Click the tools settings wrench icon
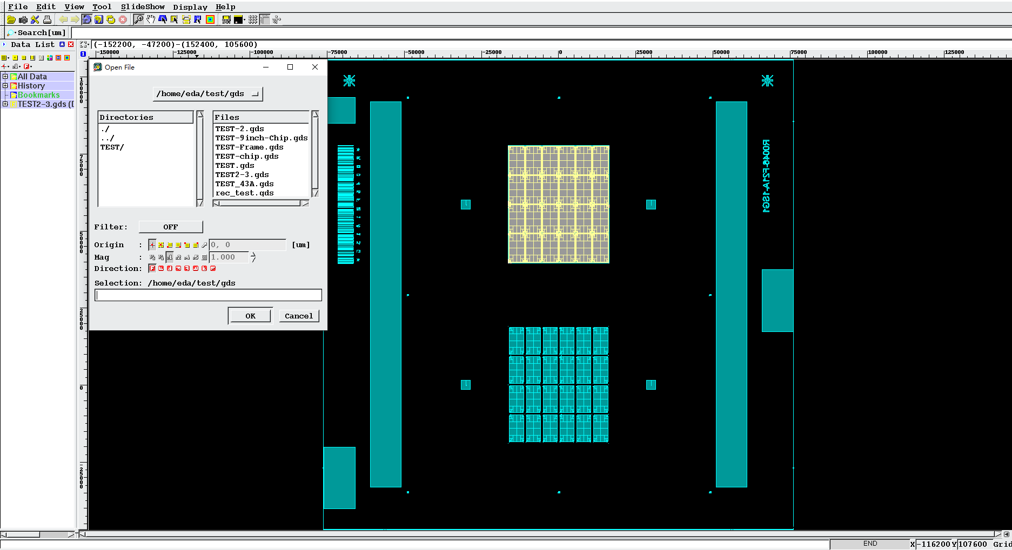1012x550 pixels. coord(35,19)
